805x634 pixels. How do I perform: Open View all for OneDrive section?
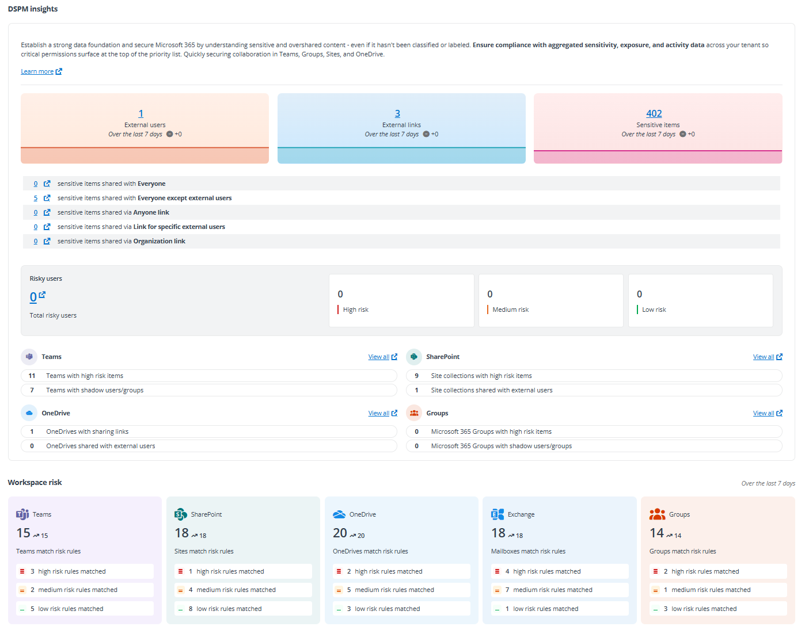point(382,413)
